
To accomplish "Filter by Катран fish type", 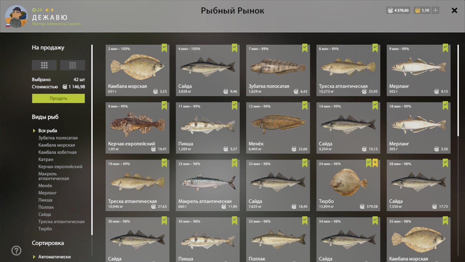I will [46, 159].
